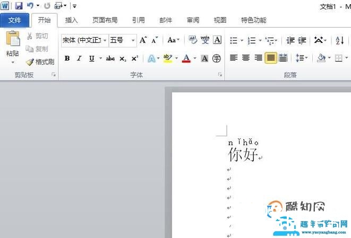351x238 pixels.
Task: Click the Character Border icon
Action: pyautogui.click(x=217, y=40)
